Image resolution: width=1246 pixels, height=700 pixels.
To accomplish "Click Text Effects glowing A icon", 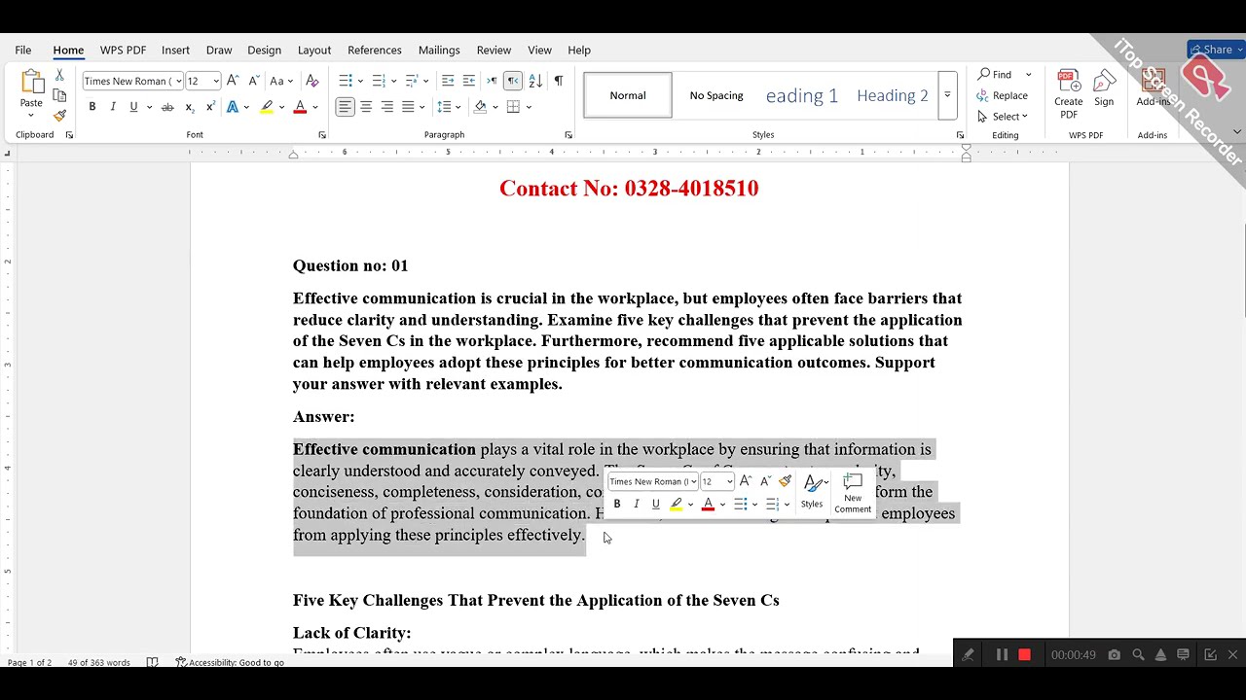I will [233, 107].
